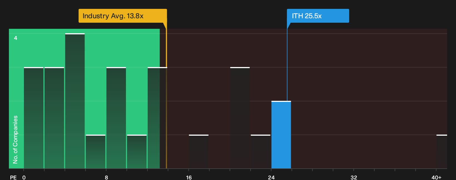This screenshot has height=180, width=456.
Task: Click the bar just left of the ITH bar
Action: (x=261, y=152)
